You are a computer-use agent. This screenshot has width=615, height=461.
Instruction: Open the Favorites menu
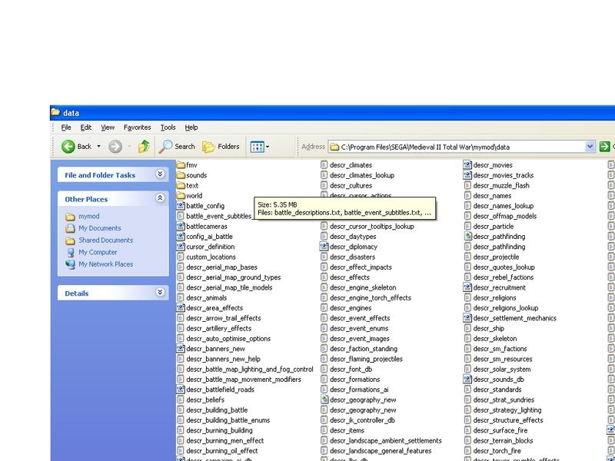pos(138,128)
